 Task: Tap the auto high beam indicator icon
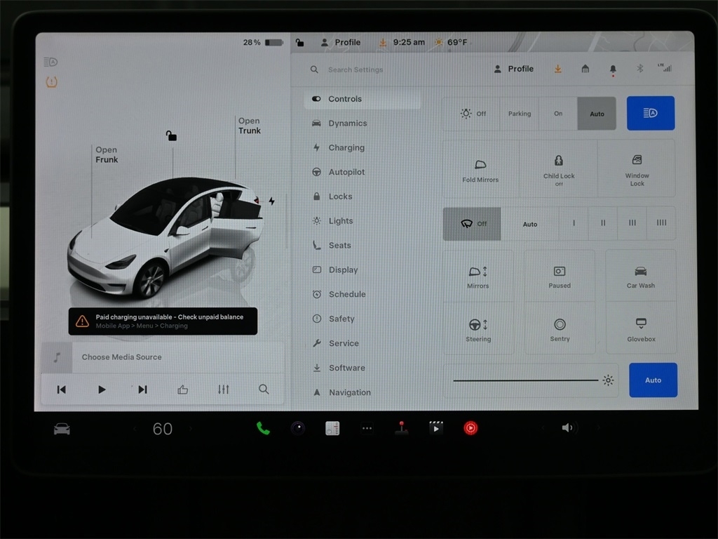pos(50,62)
